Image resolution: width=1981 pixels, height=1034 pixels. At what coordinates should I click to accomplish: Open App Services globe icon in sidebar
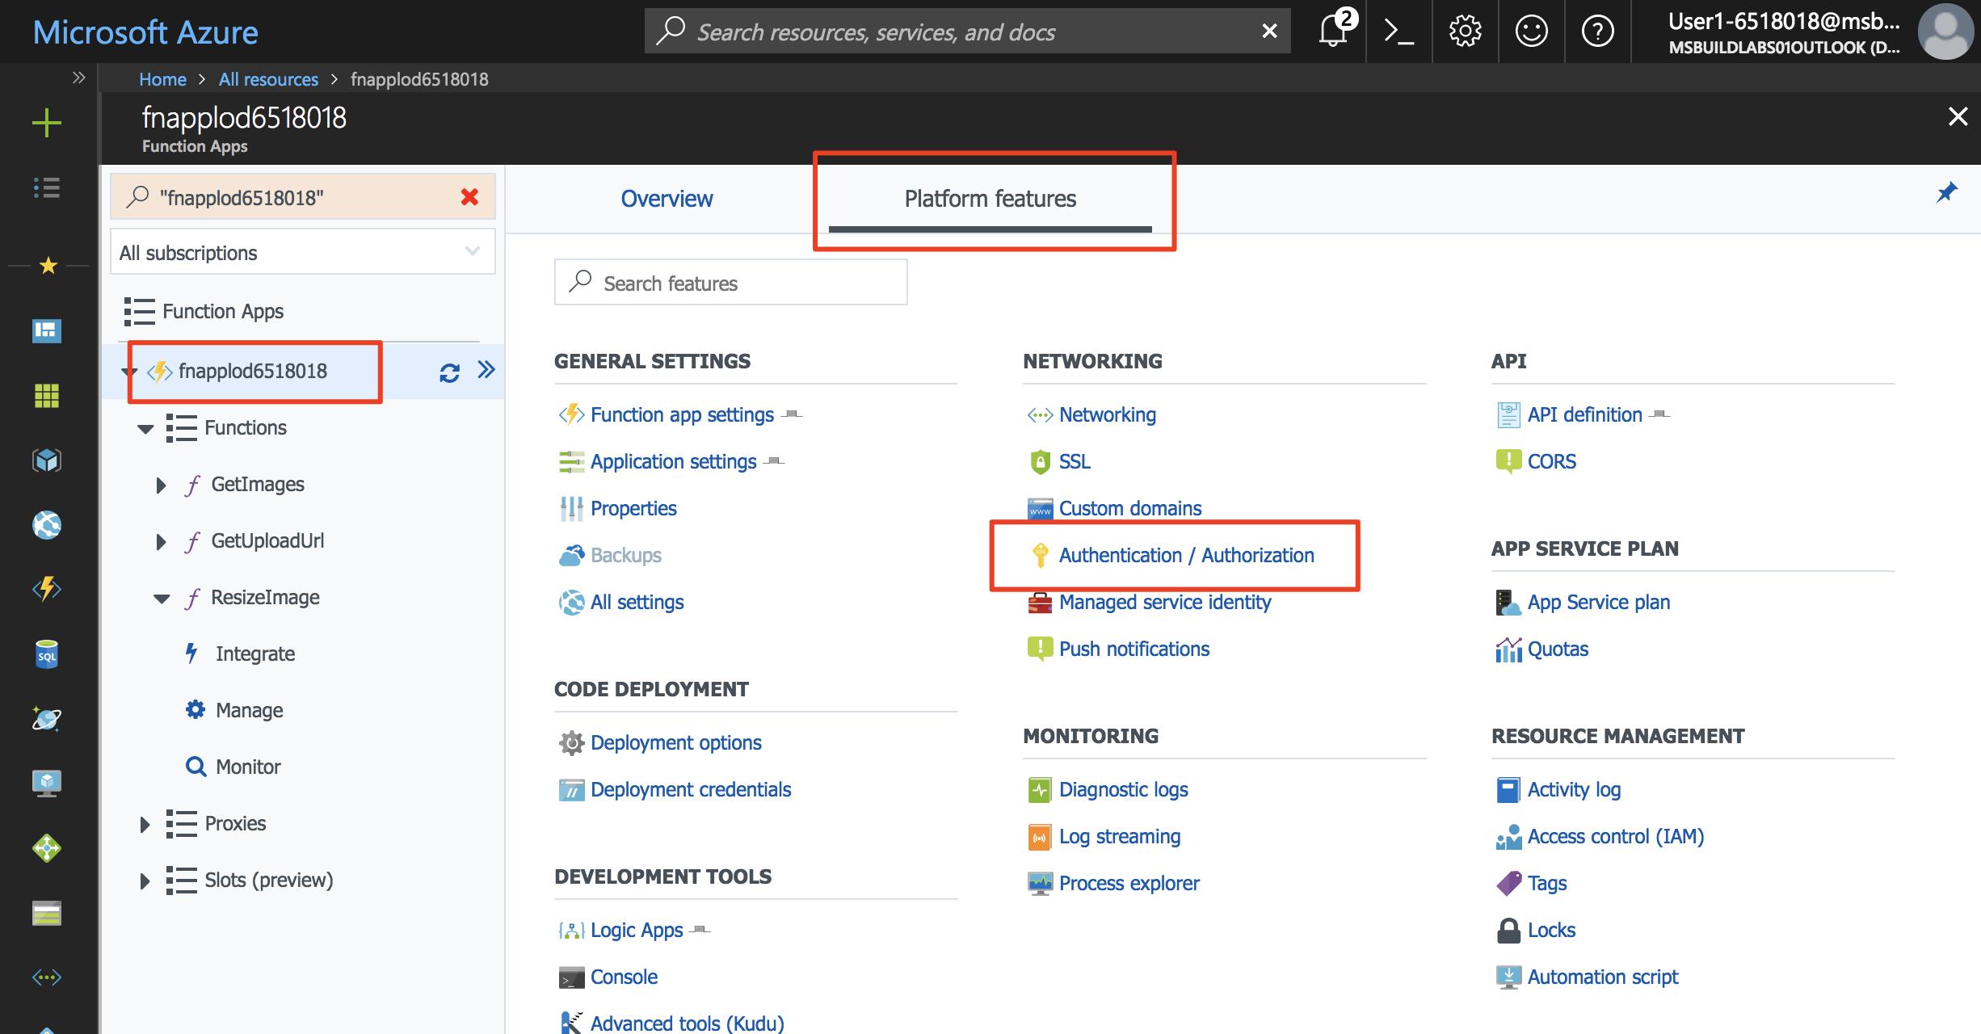[46, 525]
